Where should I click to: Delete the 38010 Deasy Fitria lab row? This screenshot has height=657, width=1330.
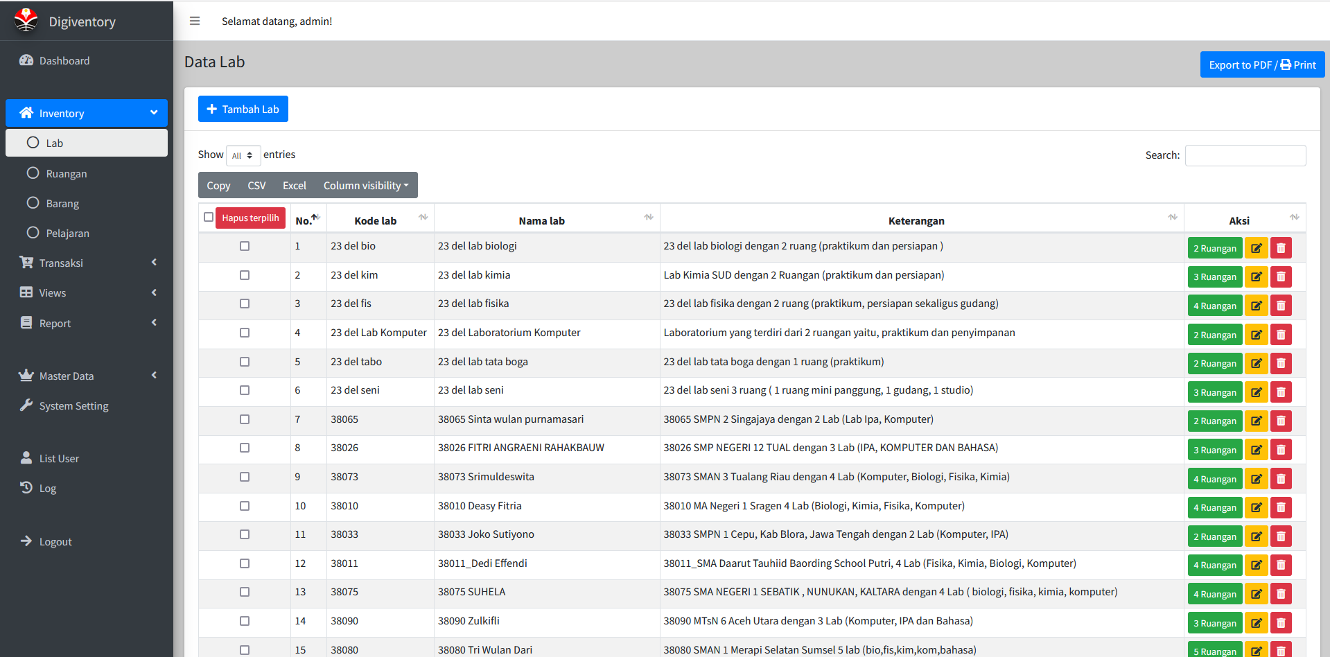[x=1281, y=508]
